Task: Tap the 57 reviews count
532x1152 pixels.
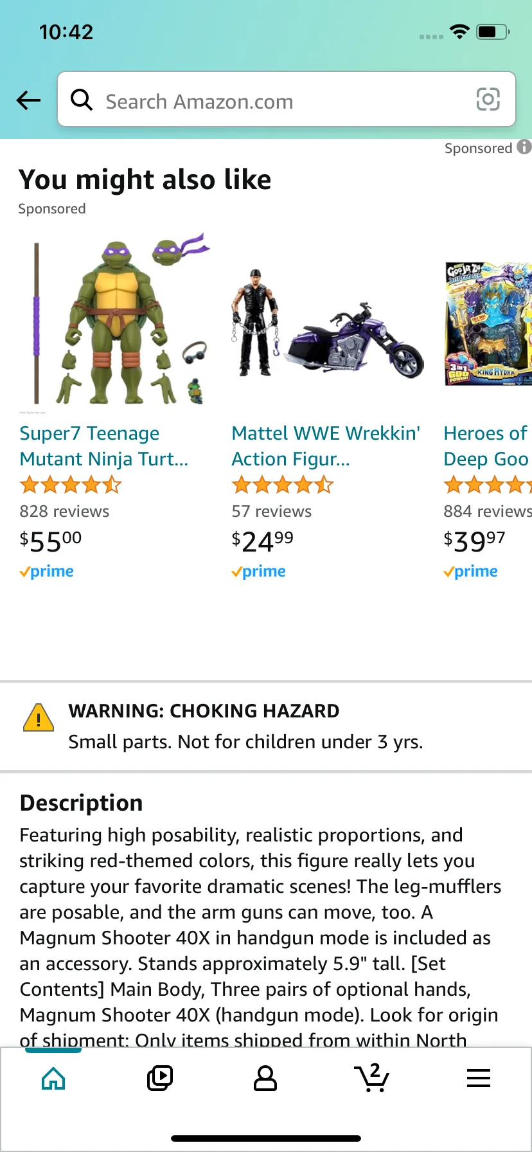Action: point(272,511)
